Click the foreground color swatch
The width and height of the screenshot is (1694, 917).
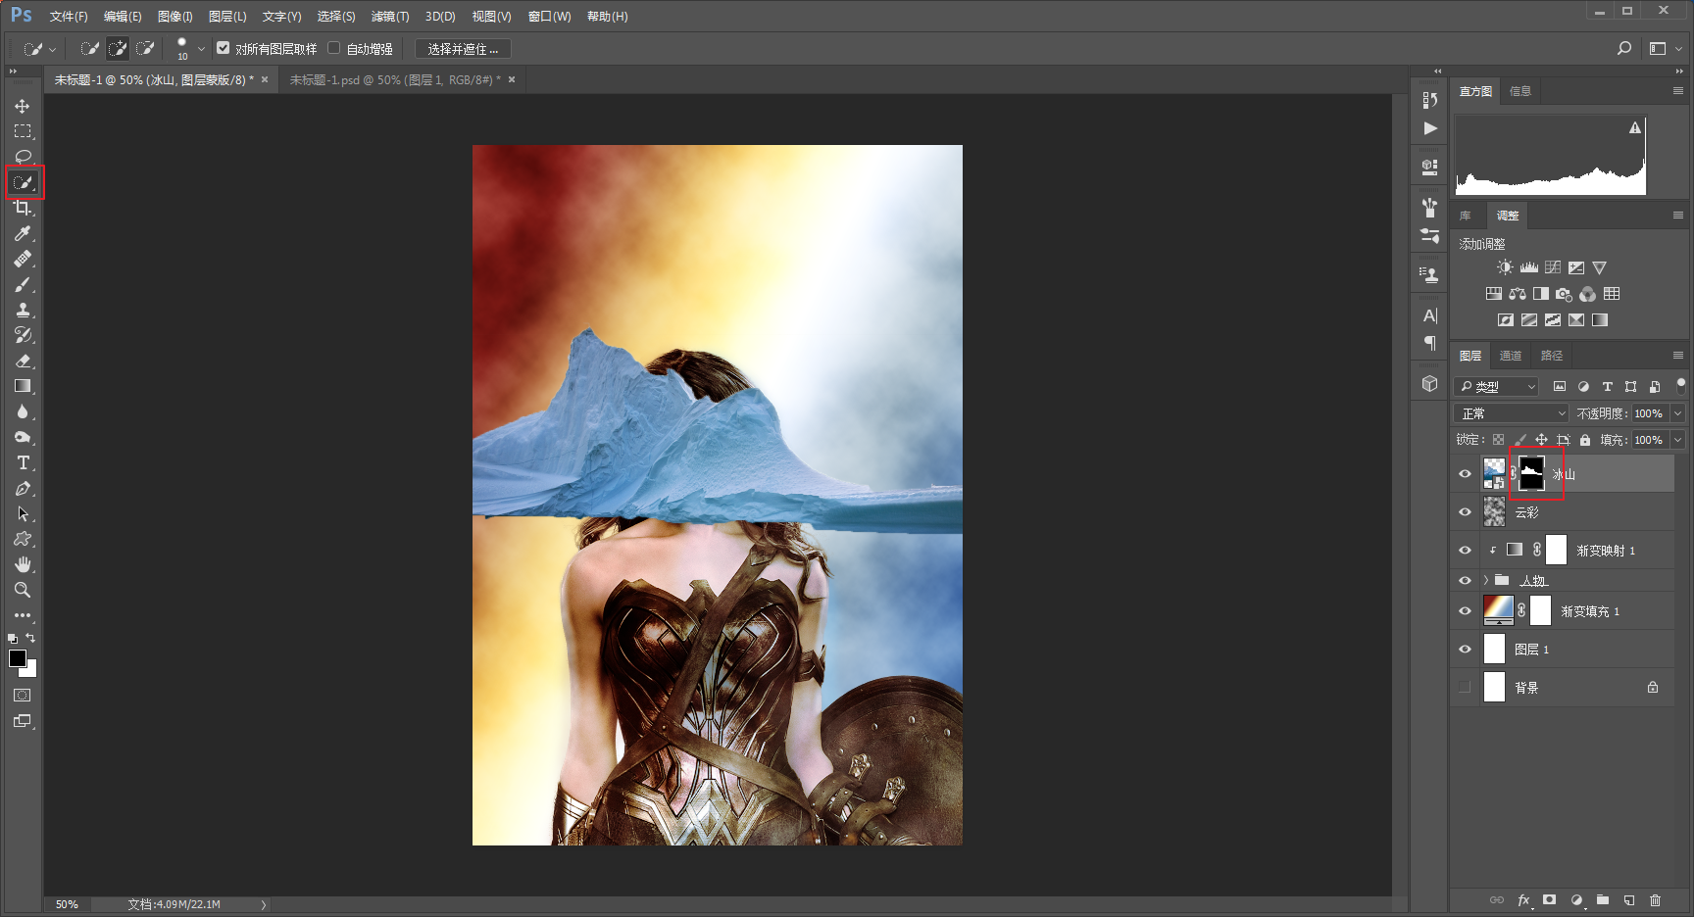(x=17, y=658)
